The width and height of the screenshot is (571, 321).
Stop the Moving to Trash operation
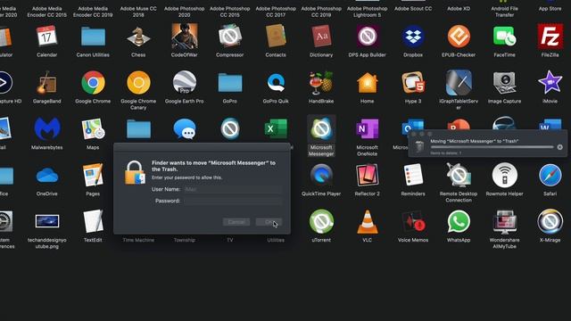point(559,147)
